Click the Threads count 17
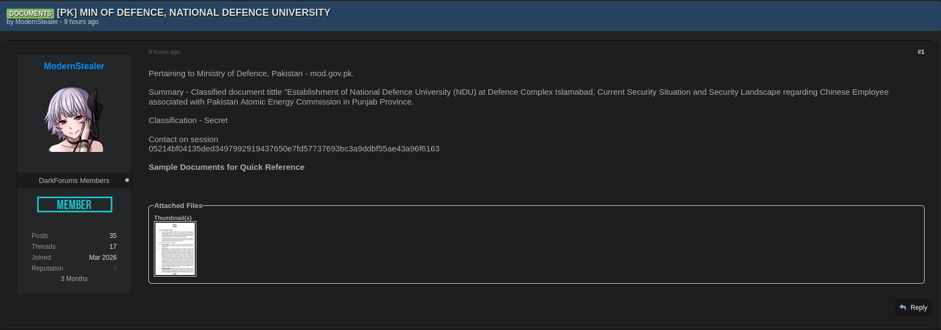 coord(113,247)
